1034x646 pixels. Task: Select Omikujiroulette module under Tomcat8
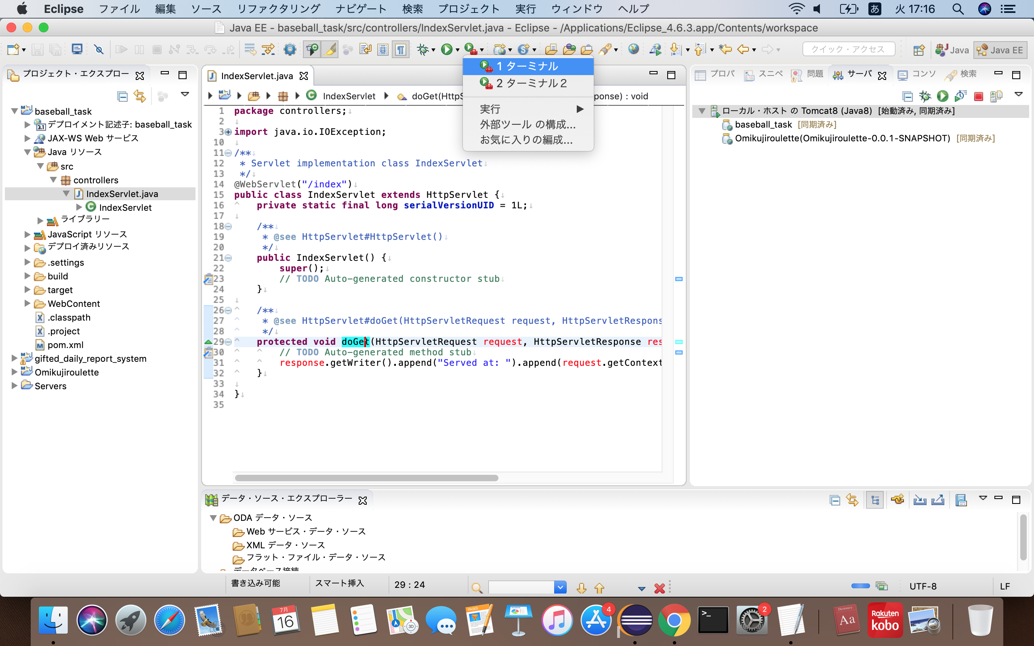click(x=859, y=138)
